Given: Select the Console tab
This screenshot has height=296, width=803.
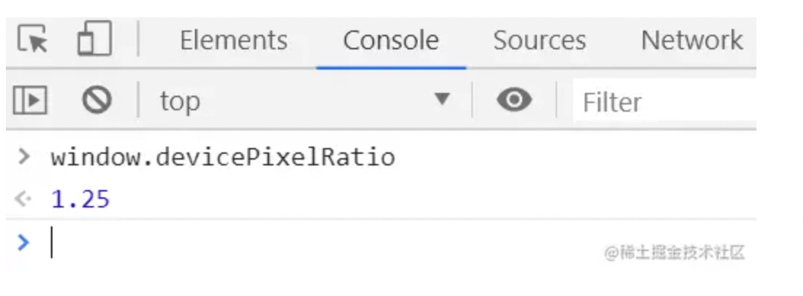Looking at the screenshot, I should coord(391,40).
